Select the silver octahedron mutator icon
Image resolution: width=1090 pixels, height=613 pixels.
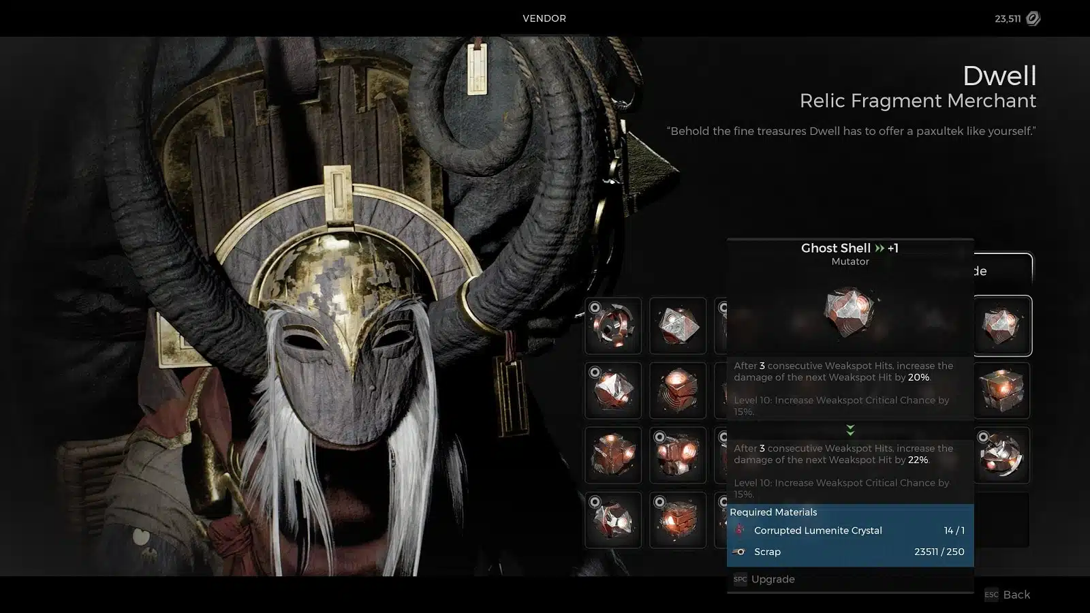(678, 326)
